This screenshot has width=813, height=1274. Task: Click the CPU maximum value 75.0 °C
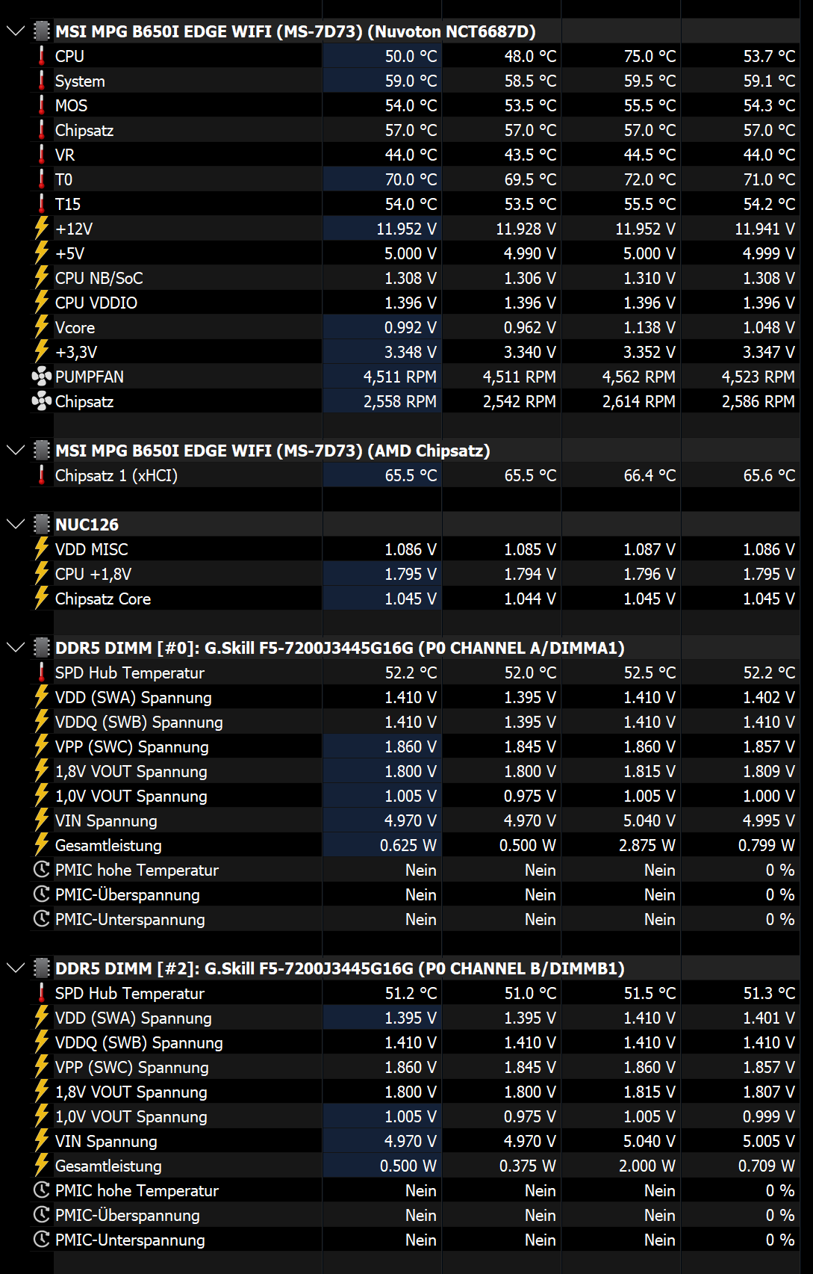coord(650,56)
